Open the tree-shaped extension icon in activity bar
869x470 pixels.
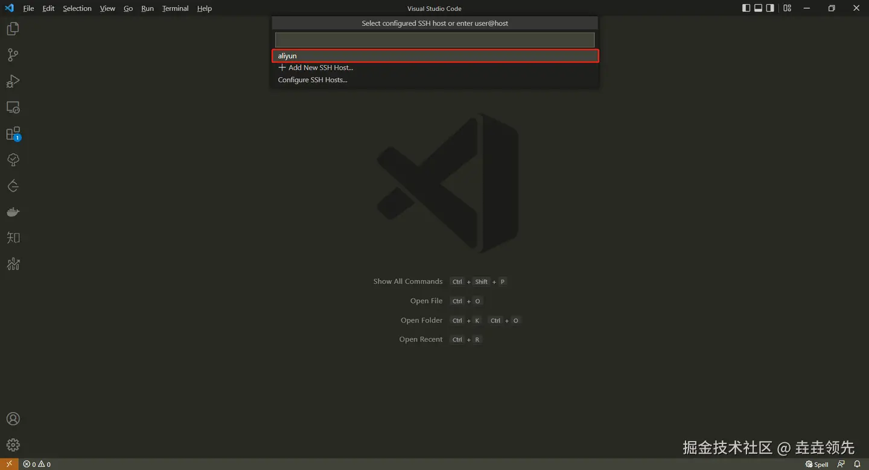[x=13, y=160]
